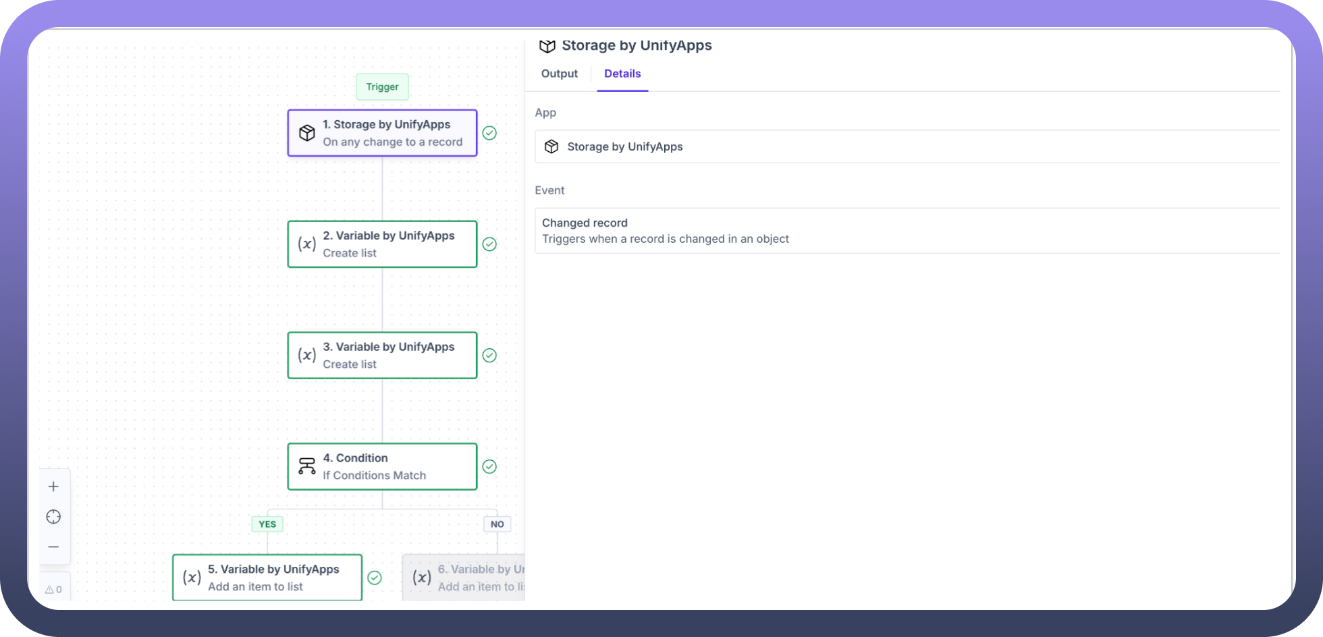
Task: Select the greyed-out step 6 Variable node
Action: tap(464, 578)
